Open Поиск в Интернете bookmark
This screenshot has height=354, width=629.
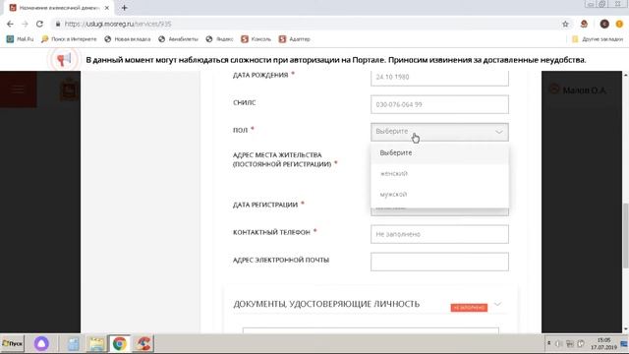coord(69,39)
